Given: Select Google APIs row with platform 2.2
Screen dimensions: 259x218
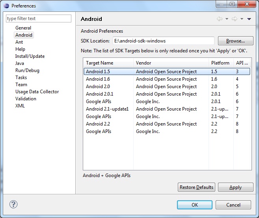Looking at the screenshot, I should [x=167, y=131].
